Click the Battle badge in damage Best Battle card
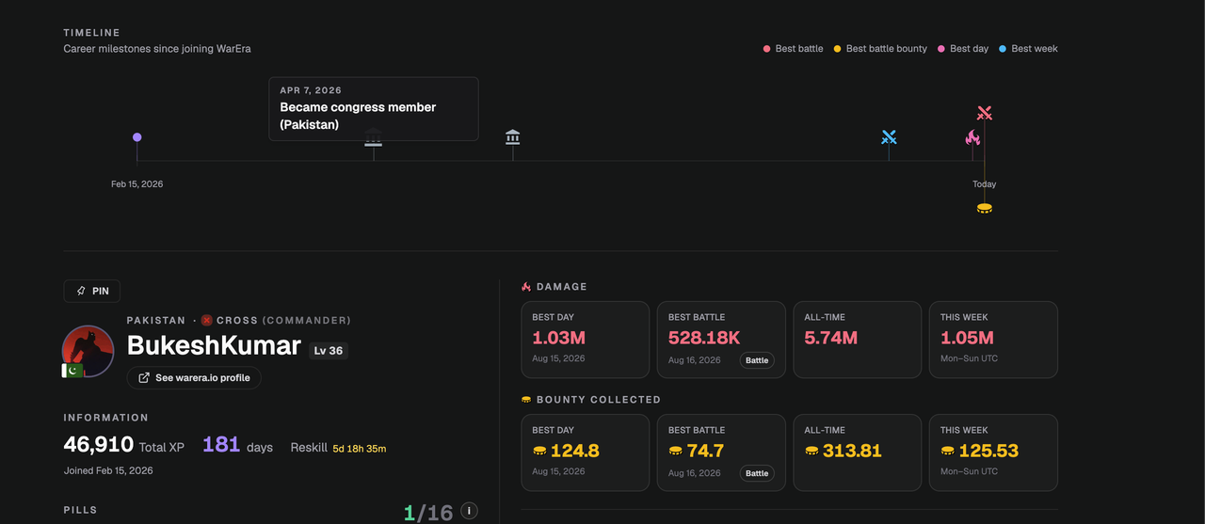1205x524 pixels. [757, 360]
